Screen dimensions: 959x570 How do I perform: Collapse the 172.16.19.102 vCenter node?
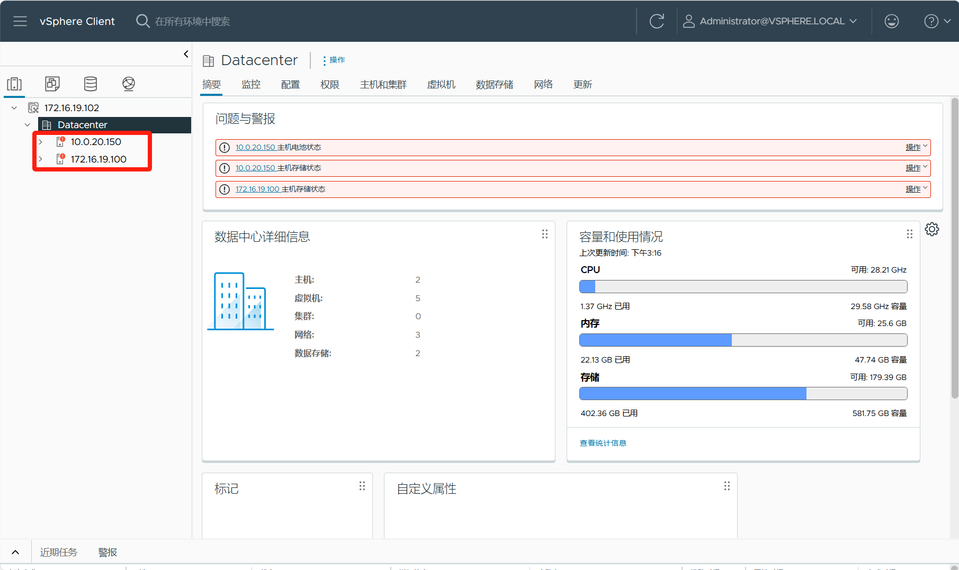pos(14,108)
